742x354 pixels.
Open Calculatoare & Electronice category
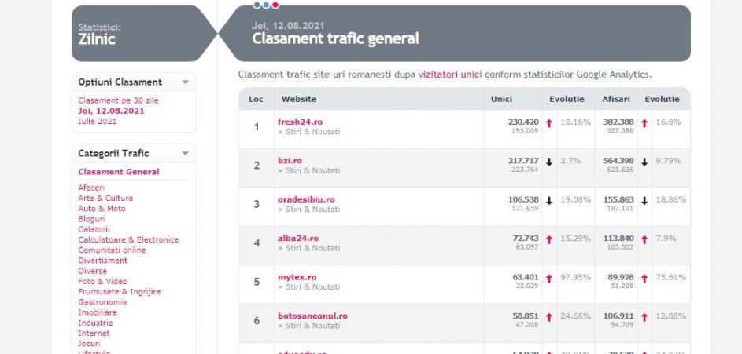(128, 239)
